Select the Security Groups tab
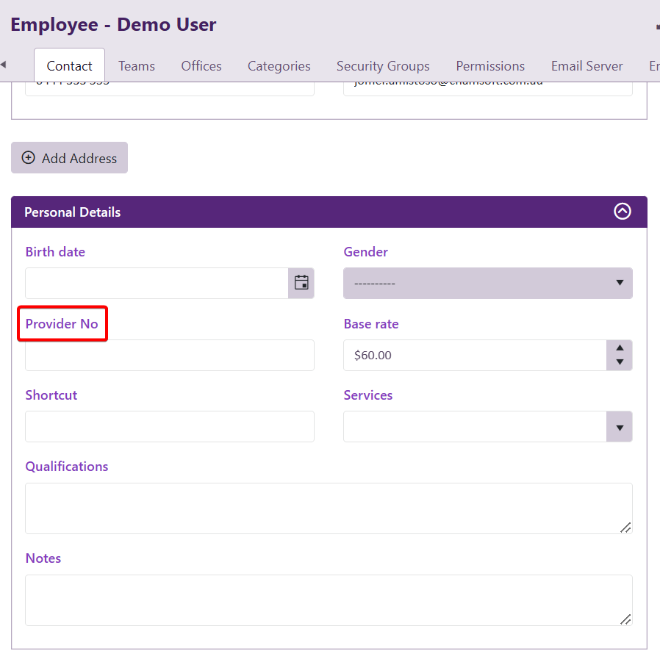Viewport: 660px width, 662px height. point(383,66)
